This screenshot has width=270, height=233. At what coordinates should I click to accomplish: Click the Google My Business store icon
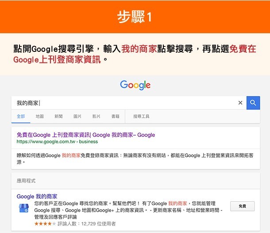click(24, 208)
